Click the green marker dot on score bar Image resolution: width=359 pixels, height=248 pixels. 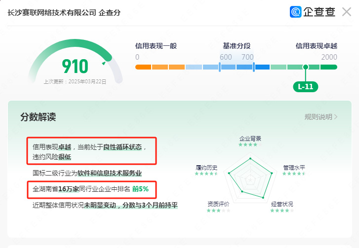306,67
